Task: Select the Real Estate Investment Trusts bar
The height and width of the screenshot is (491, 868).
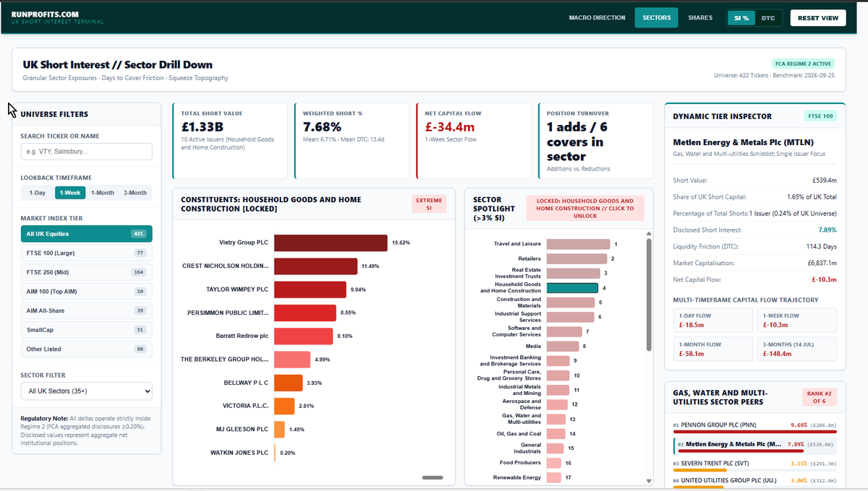Action: coord(574,273)
